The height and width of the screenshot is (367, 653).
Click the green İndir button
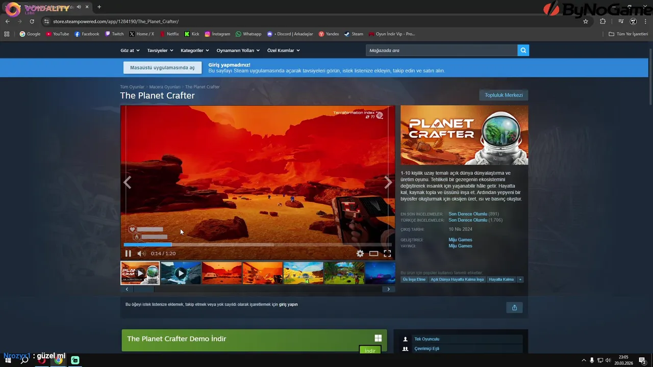click(370, 351)
